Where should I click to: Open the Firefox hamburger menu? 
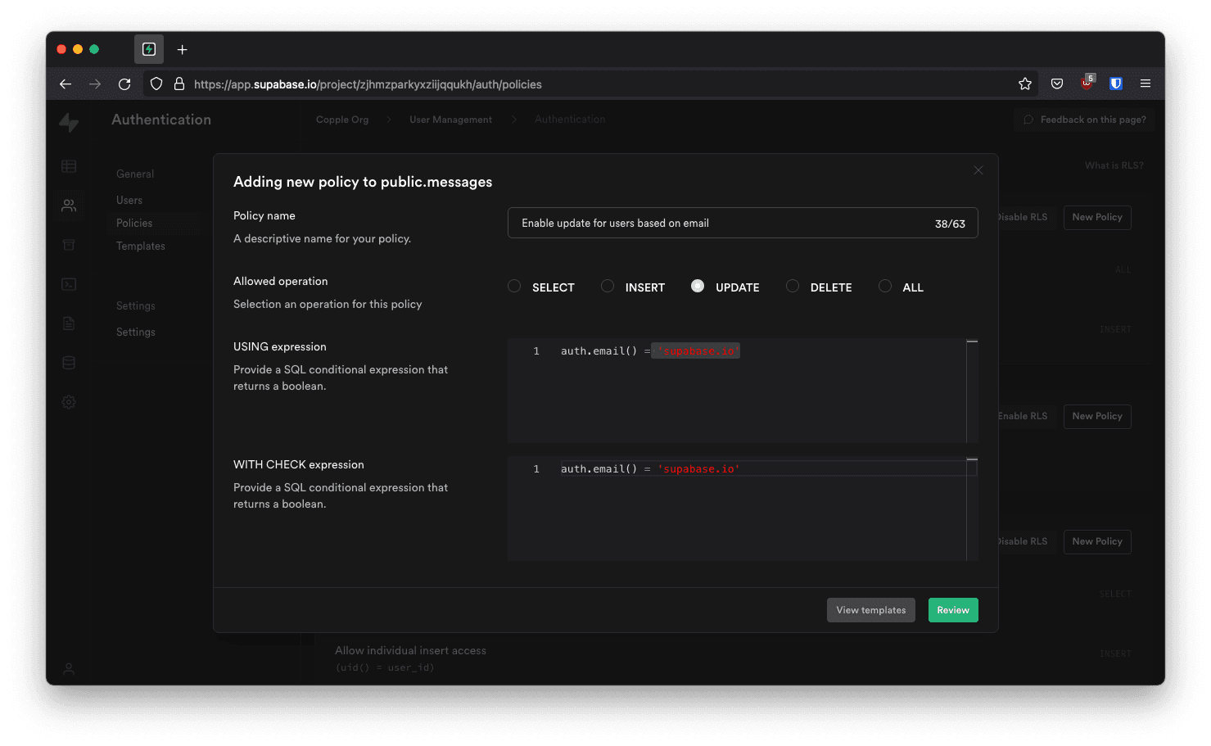pyautogui.click(x=1145, y=84)
